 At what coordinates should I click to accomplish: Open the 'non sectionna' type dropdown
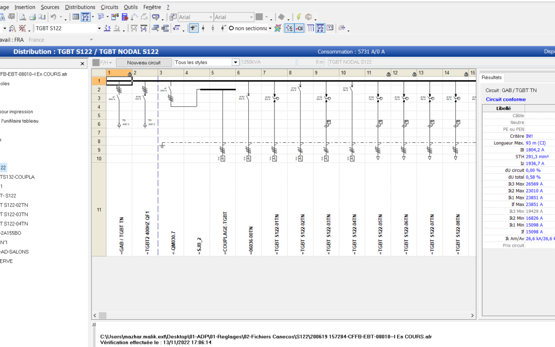[270, 28]
